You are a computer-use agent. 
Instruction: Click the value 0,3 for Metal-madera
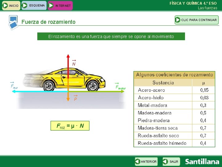(203, 105)
